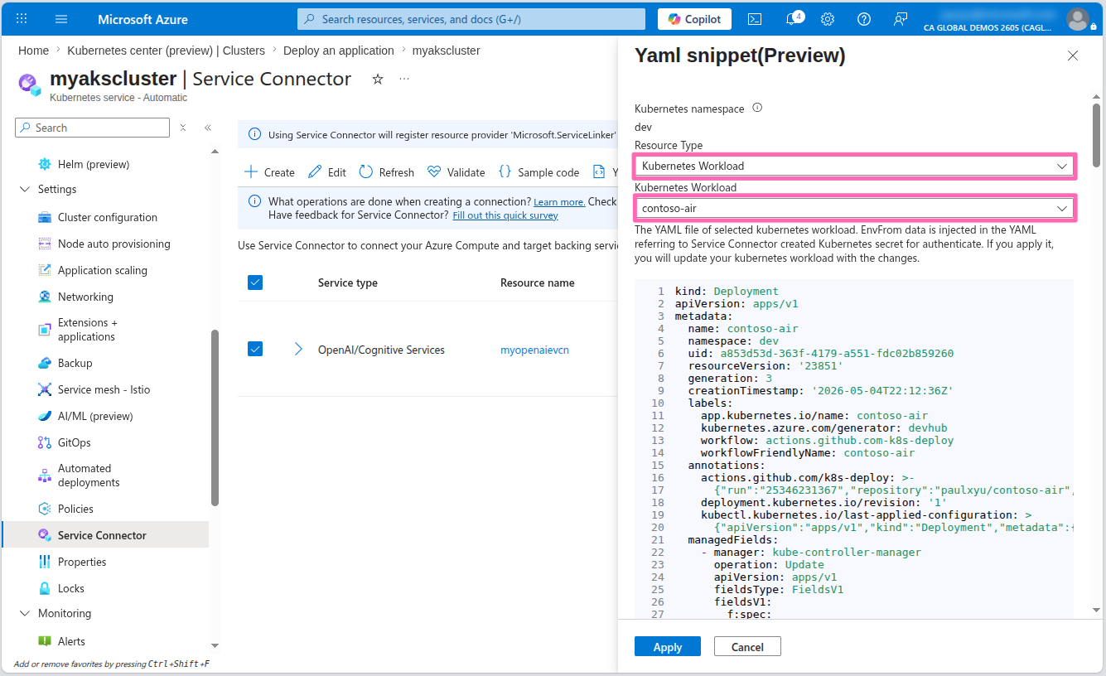1106x676 pixels.
Task: Open the notifications bell
Action: click(x=792, y=19)
